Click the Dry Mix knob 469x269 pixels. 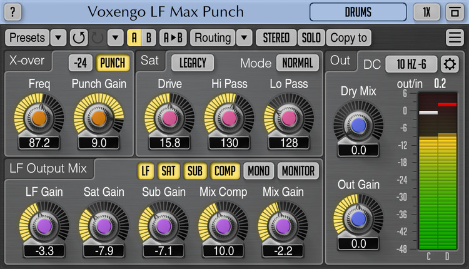359,125
